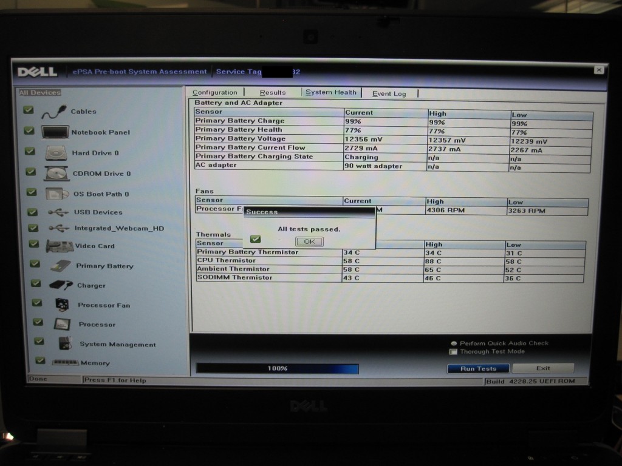This screenshot has width=622, height=466.
Task: Click the 'SODIMM Thermistor' row label
Action: click(x=234, y=277)
